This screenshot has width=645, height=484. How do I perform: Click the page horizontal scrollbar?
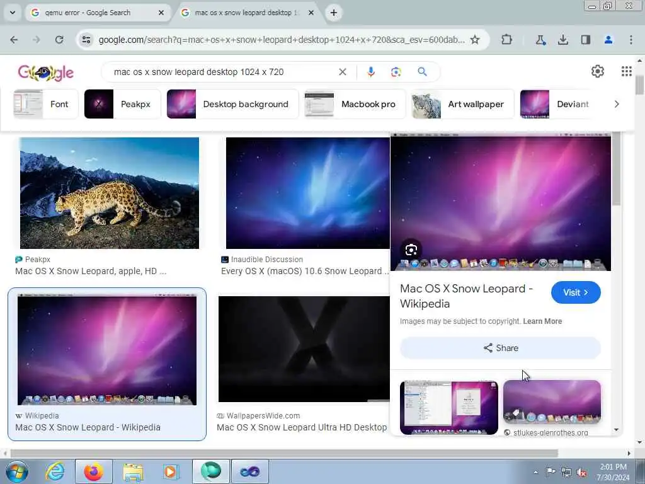click(x=284, y=453)
